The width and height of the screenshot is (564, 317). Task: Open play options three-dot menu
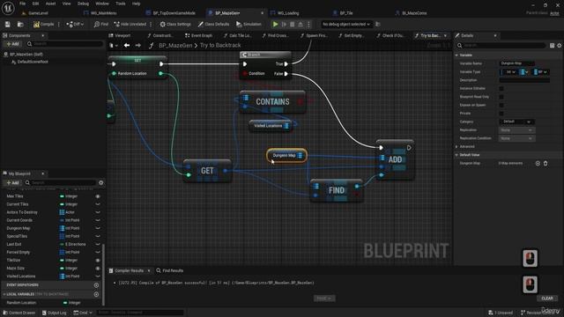308,24
